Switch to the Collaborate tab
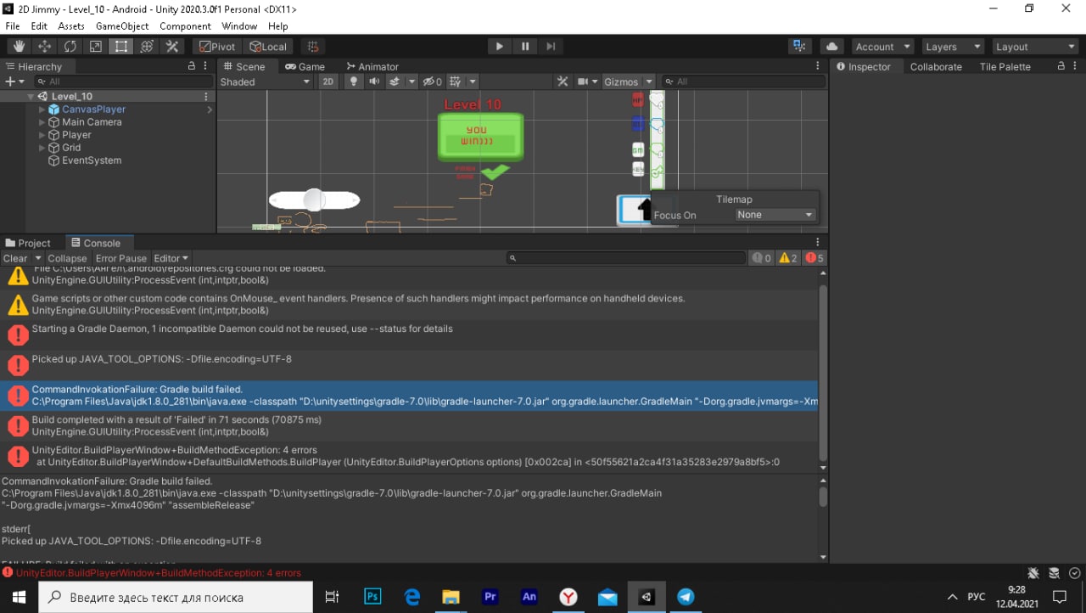1086x613 pixels. click(936, 66)
